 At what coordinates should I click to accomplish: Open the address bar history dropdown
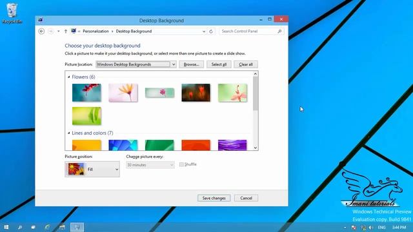204,32
